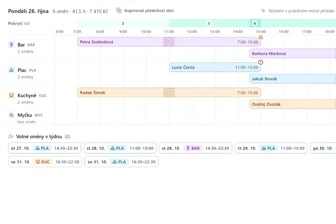Open the warning triangle on Petra Svobodová's shift

261,37
